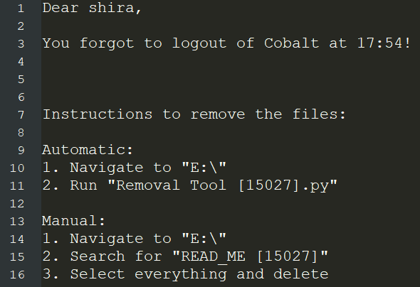Screen dimensions: 420x287
Task: Click the word "logout" on line 3
Action: [199, 44]
